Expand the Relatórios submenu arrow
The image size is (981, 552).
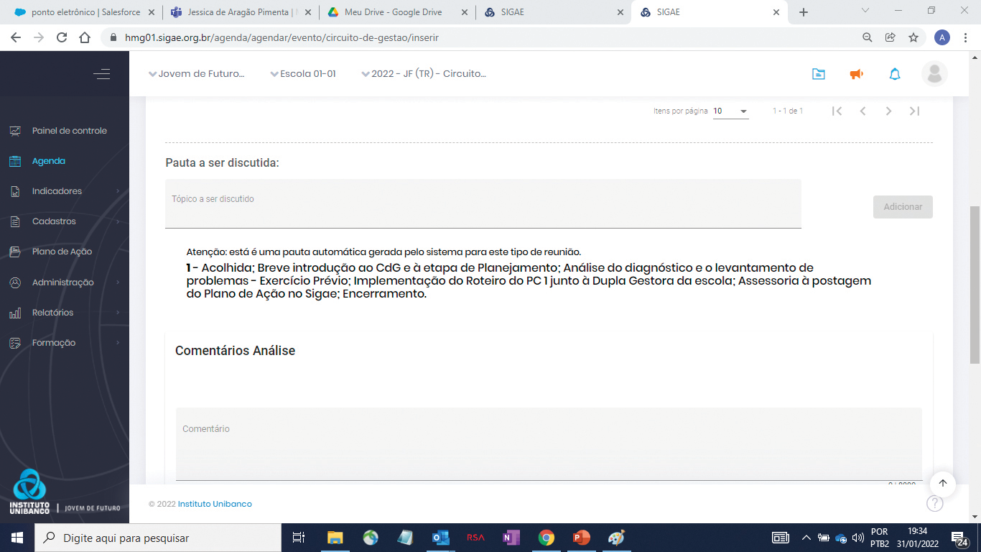(117, 313)
